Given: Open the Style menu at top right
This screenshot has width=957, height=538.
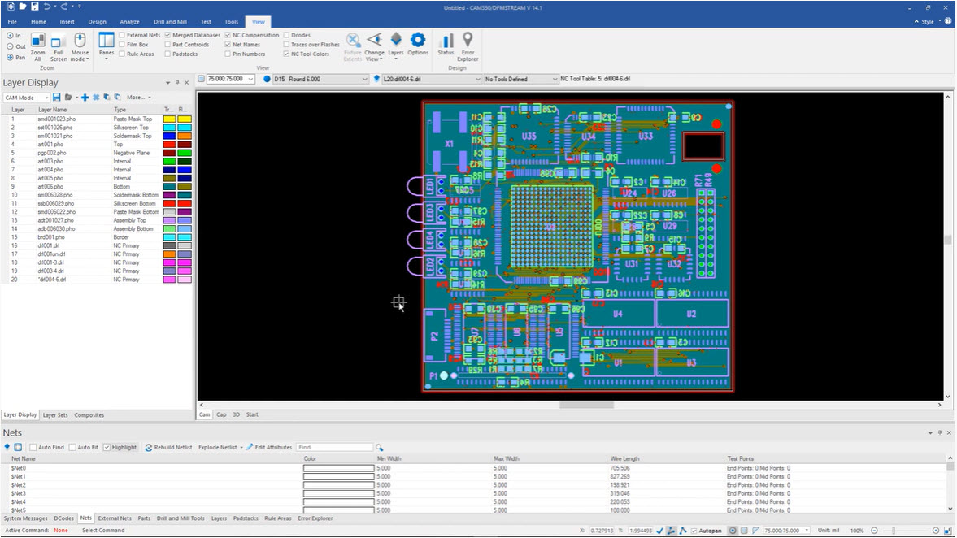Looking at the screenshot, I should pos(930,21).
